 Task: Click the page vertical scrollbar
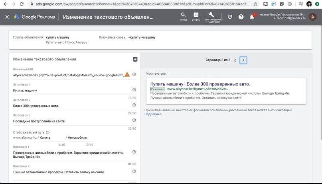321,82
